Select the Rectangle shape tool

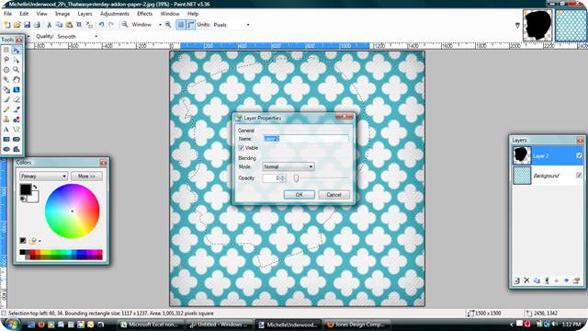pyautogui.click(x=6, y=139)
